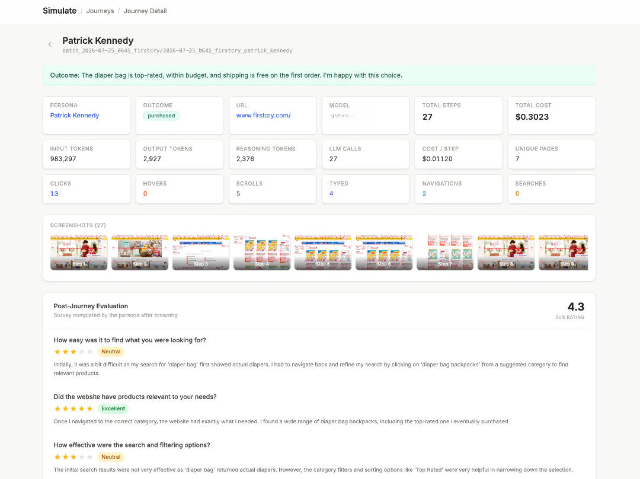640x479 pixels.
Task: Click the Total Cost value $0.3023
Action: [x=532, y=117]
